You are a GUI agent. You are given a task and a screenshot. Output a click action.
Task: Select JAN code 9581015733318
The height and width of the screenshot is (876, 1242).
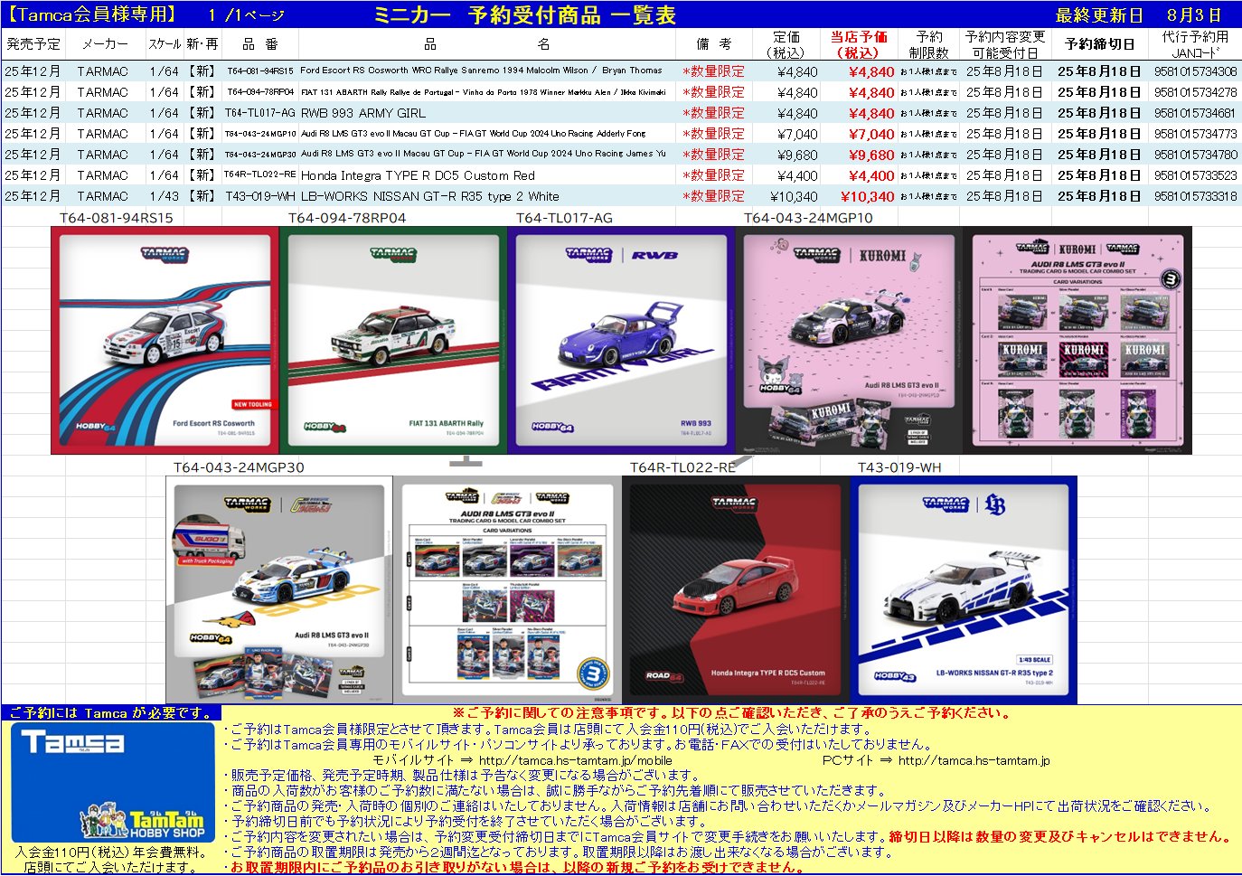(x=1195, y=196)
